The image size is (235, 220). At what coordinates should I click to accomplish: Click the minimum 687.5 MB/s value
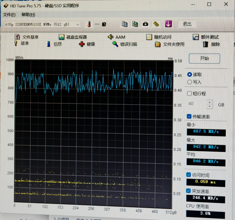[x=206, y=132]
